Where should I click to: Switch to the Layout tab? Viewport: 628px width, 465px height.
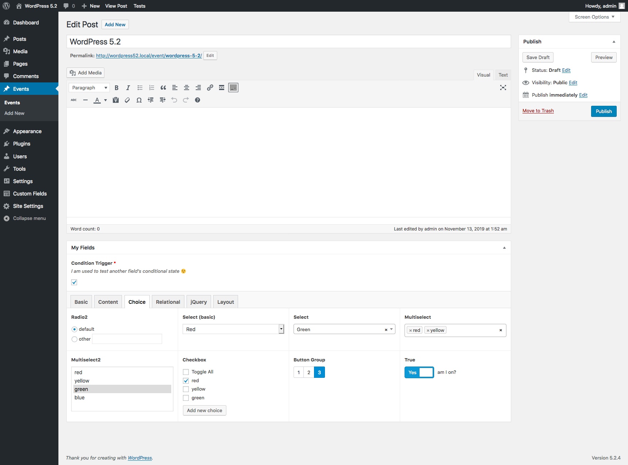226,302
